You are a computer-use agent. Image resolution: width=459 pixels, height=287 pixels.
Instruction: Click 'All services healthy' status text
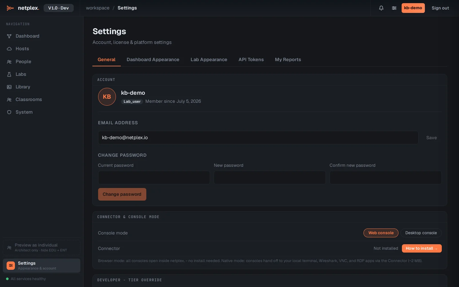click(28, 279)
